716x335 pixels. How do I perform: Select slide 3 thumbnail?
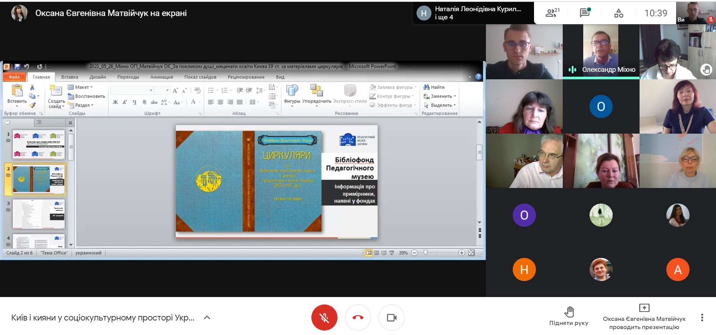(x=39, y=214)
